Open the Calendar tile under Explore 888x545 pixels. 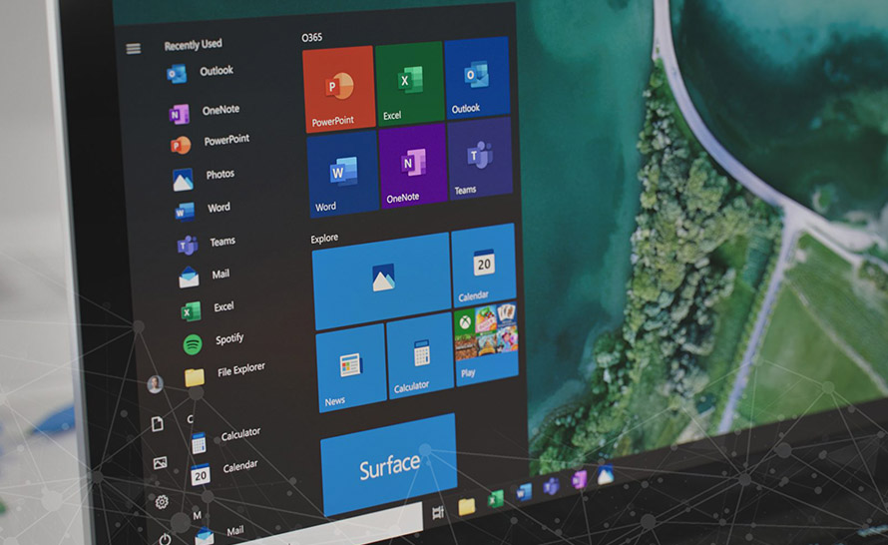pyautogui.click(x=484, y=265)
